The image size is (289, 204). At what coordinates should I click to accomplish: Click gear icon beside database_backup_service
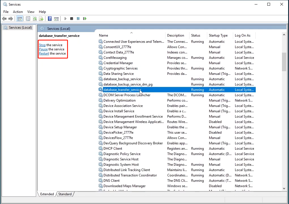(x=100, y=79)
